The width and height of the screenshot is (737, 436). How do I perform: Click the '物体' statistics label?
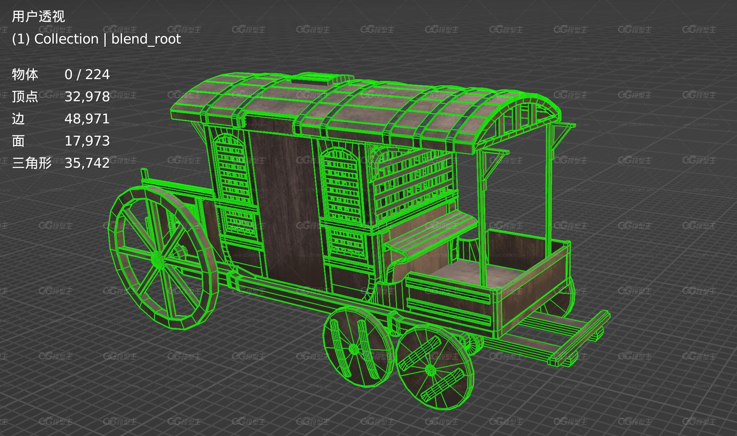(25, 74)
